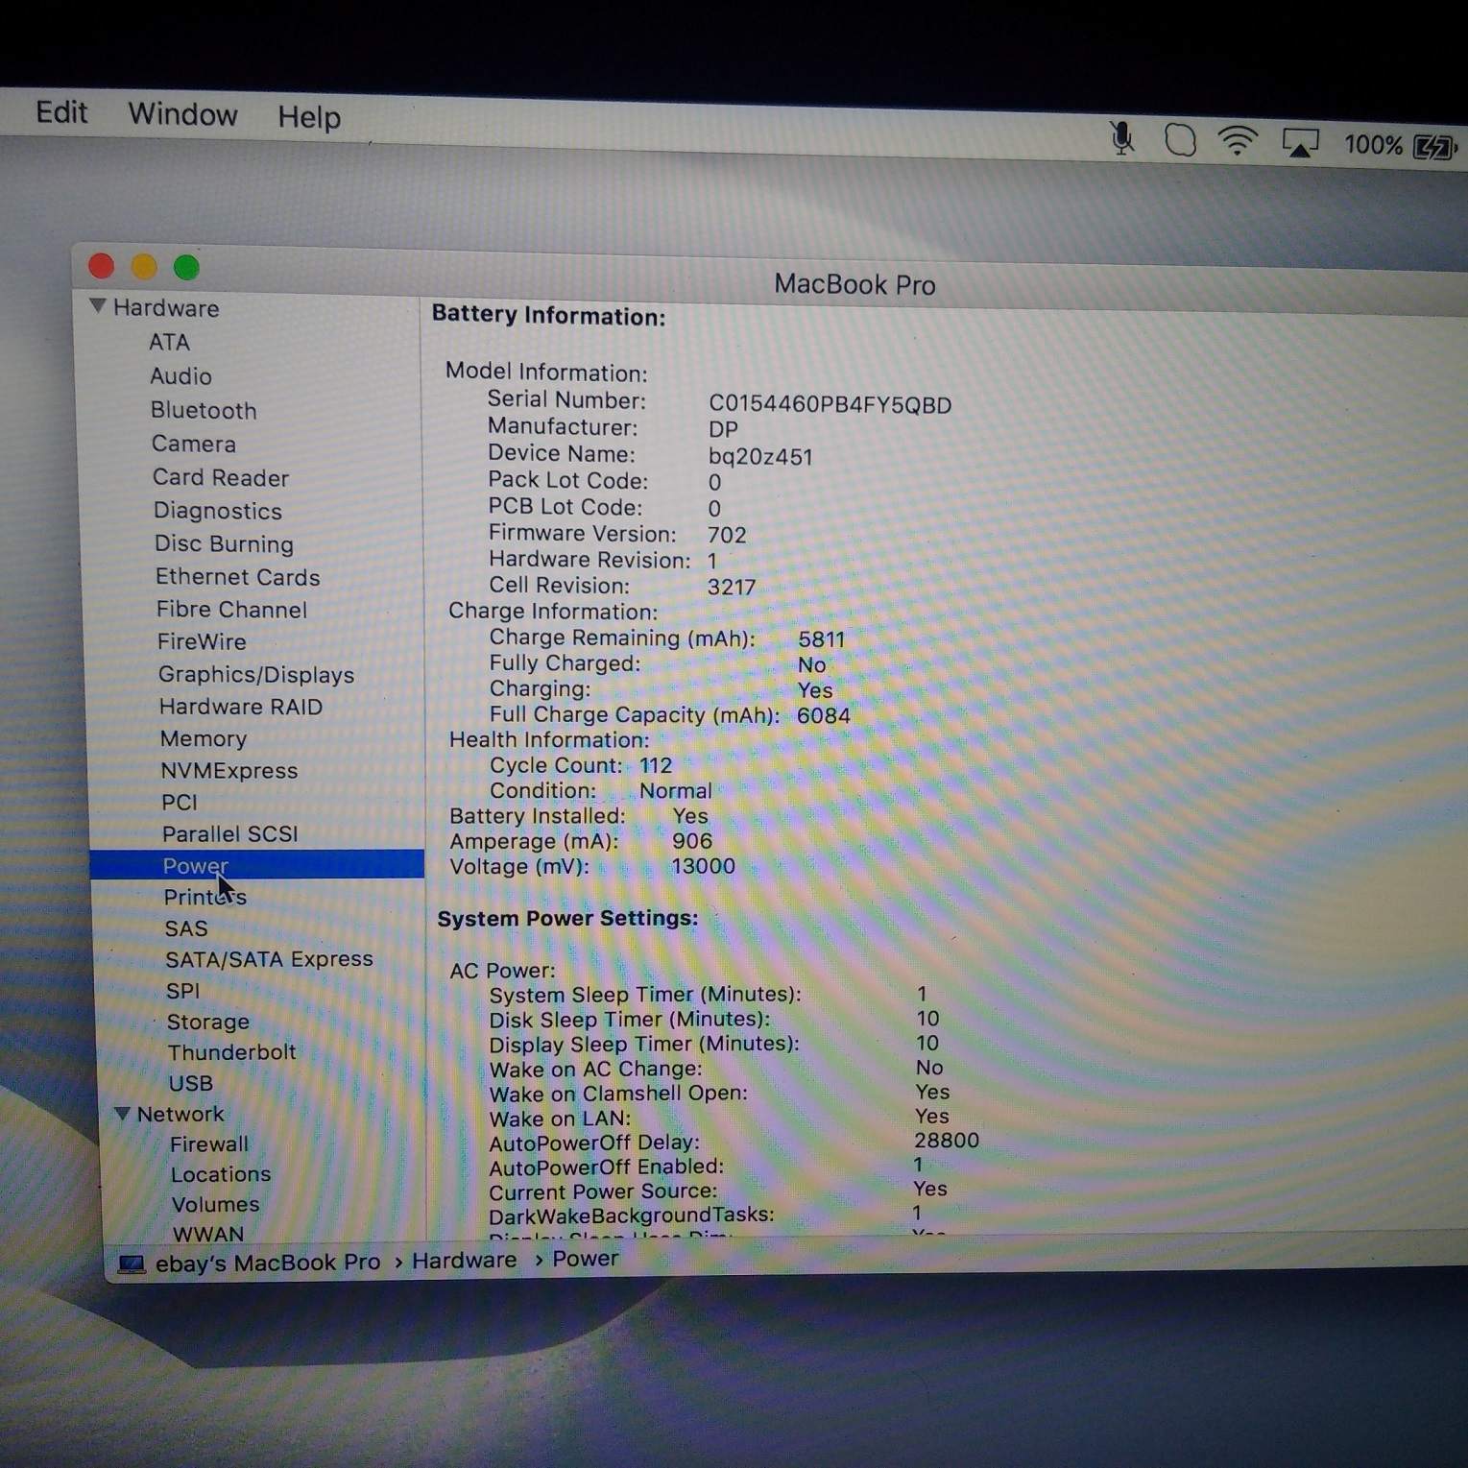Select the highlighted Power item
The image size is (1468, 1468).
[x=256, y=865]
